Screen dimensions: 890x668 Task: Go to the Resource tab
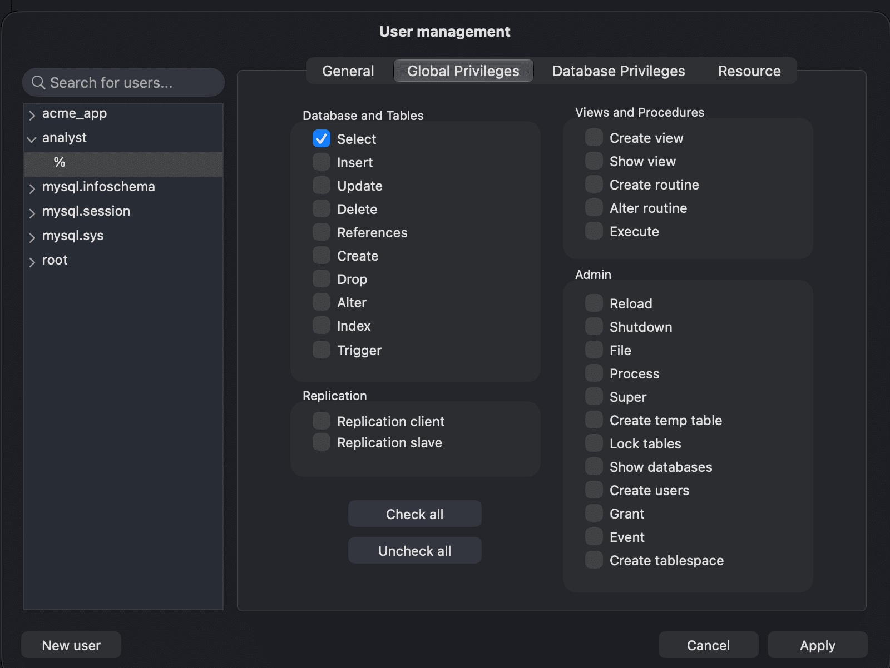click(x=749, y=71)
